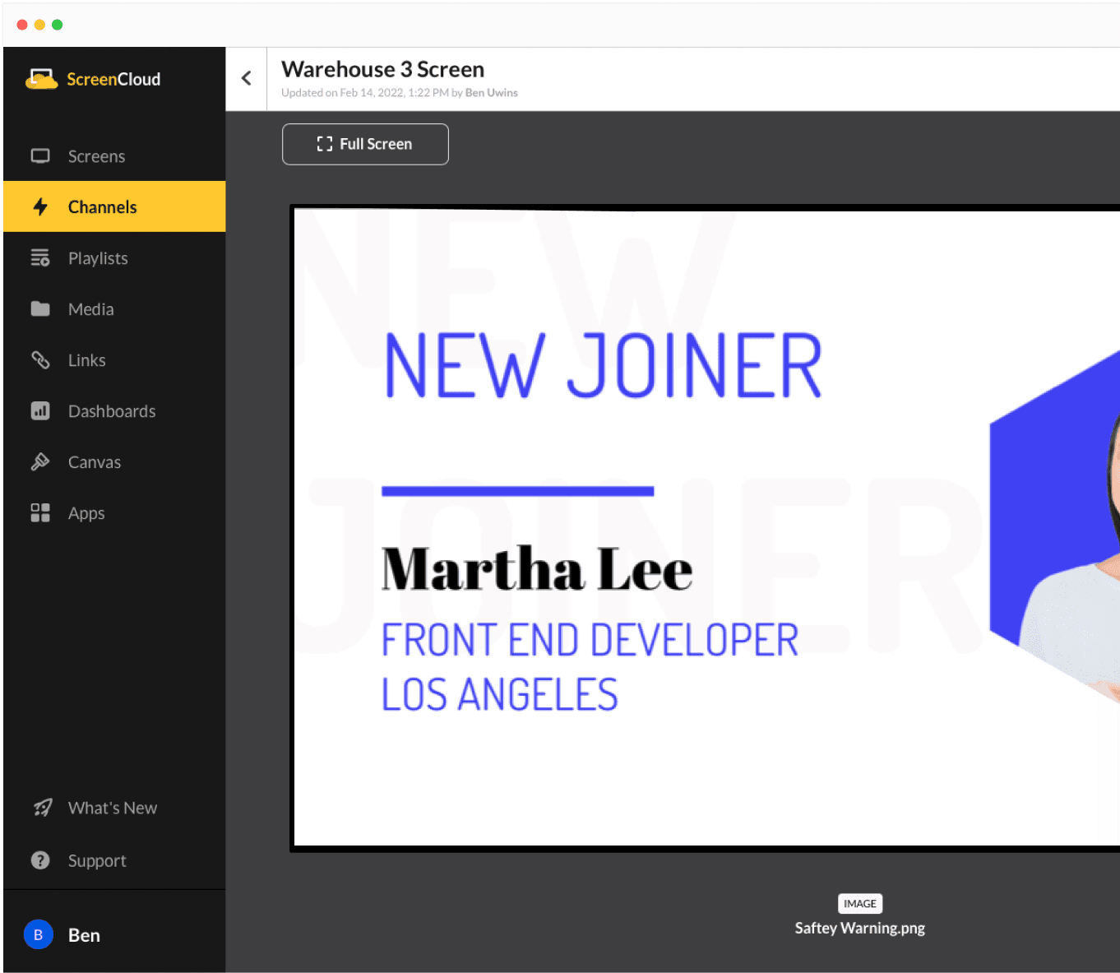The image size is (1120, 973).
Task: Select the Channels menu item
Action: point(114,206)
